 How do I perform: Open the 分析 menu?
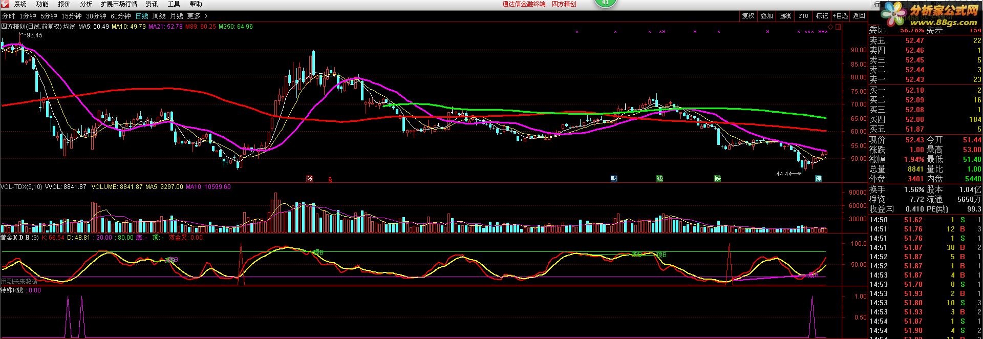pyautogui.click(x=86, y=4)
